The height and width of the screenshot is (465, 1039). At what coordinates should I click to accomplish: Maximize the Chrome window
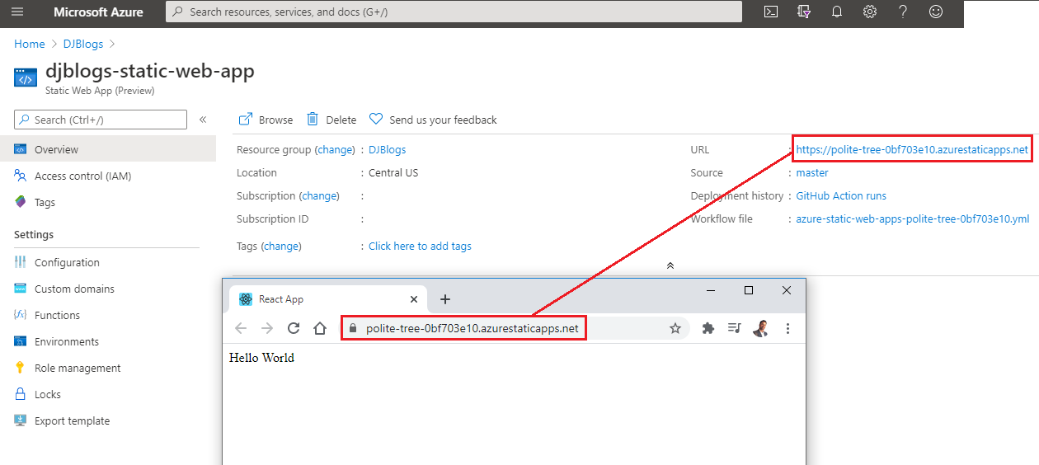tap(749, 290)
